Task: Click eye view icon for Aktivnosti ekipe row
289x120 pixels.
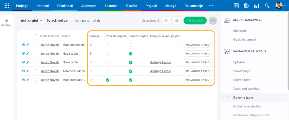Action: [x=23, y=71]
